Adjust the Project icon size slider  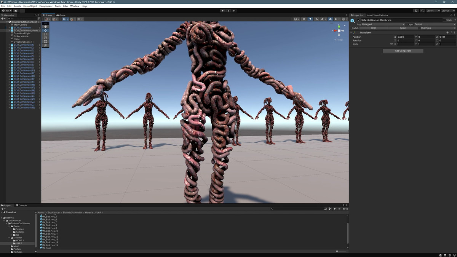tap(337, 251)
